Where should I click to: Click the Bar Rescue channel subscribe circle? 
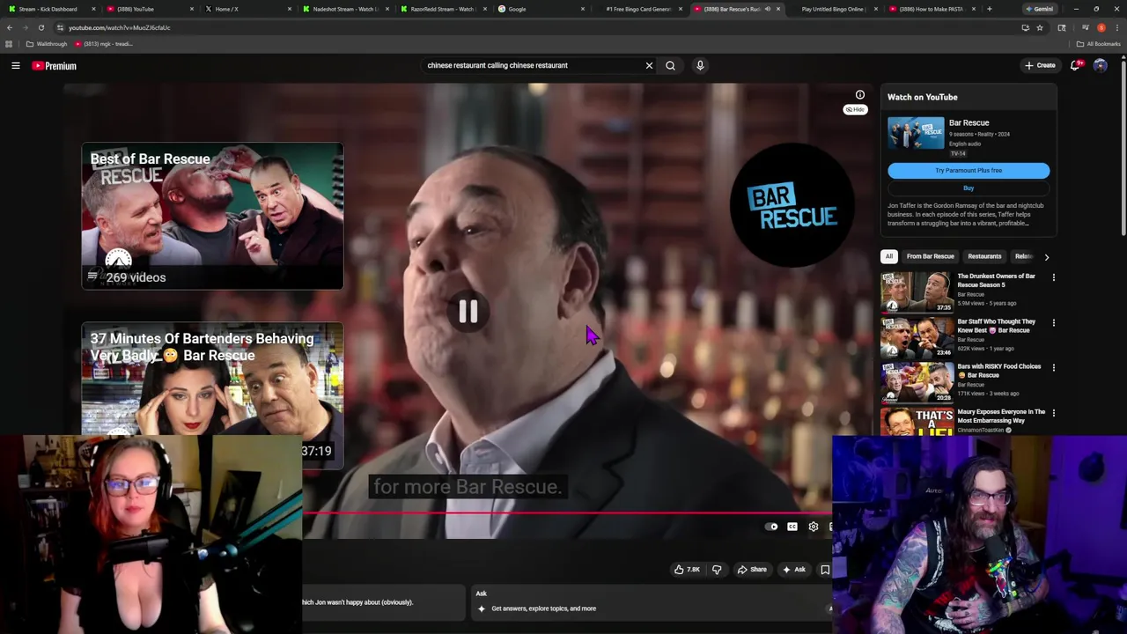click(792, 204)
